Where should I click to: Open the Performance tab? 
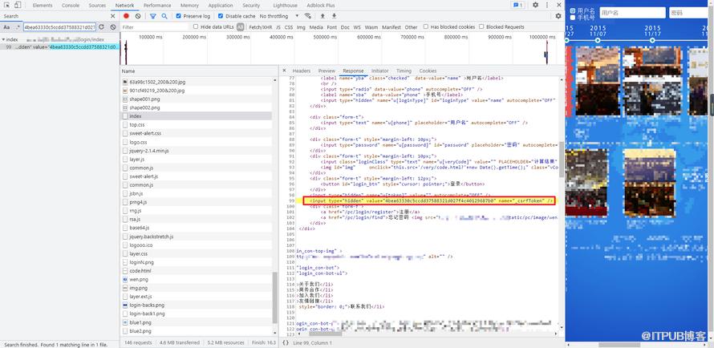(157, 6)
